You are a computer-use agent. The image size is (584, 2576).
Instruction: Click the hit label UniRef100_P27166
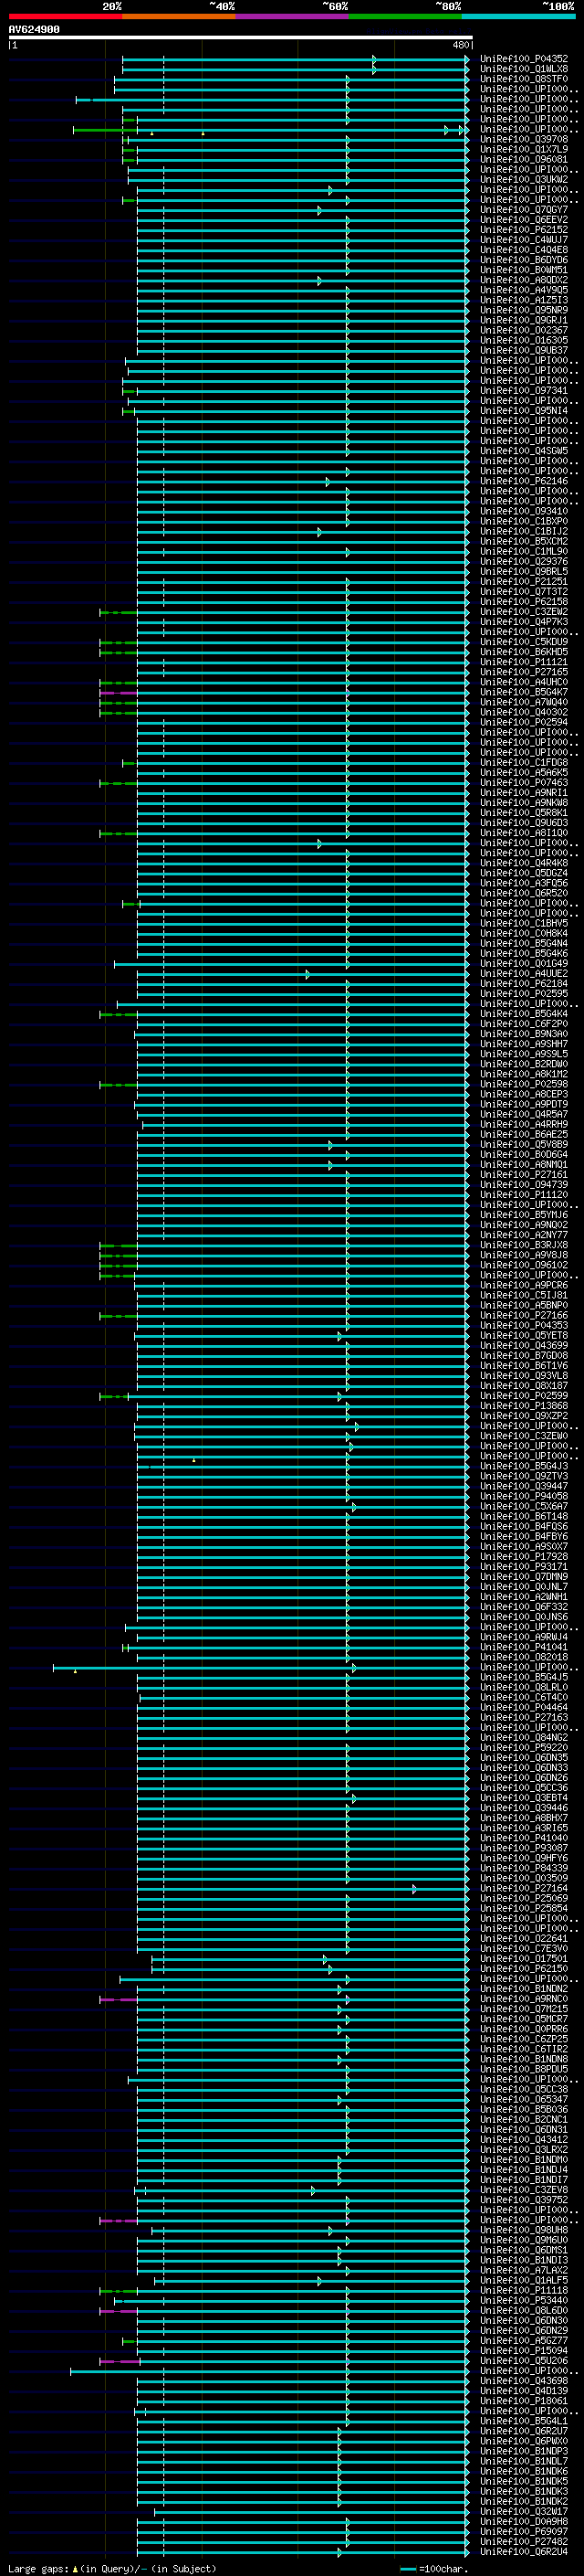coord(524,1315)
